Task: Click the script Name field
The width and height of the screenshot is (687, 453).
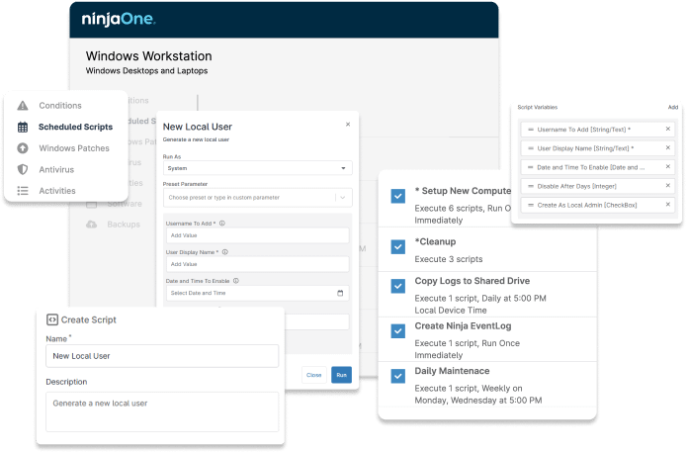Action: [162, 356]
